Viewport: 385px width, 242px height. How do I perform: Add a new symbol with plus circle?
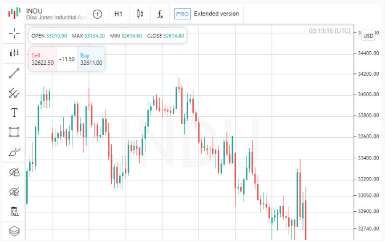coord(98,14)
